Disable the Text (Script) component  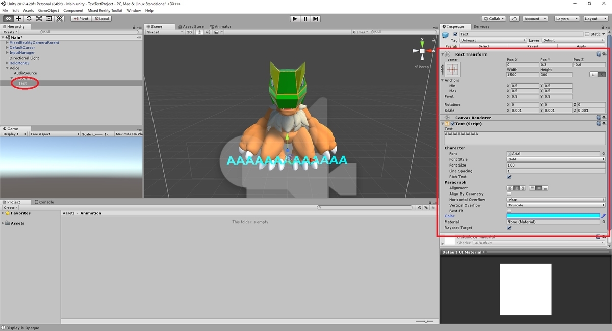pyautogui.click(x=453, y=123)
